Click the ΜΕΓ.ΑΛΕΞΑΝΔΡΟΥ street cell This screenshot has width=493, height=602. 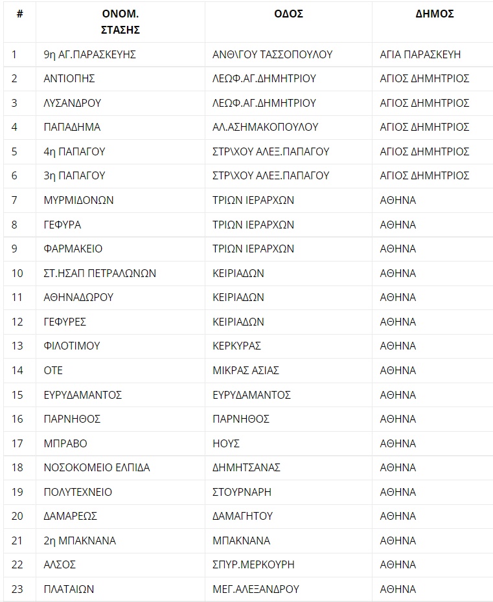coord(288,589)
